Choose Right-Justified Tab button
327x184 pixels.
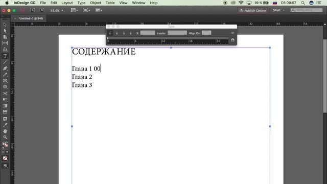point(124,33)
